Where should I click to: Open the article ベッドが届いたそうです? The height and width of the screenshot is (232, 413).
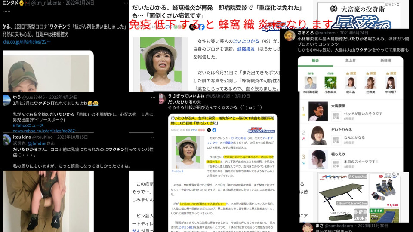[363, 113]
